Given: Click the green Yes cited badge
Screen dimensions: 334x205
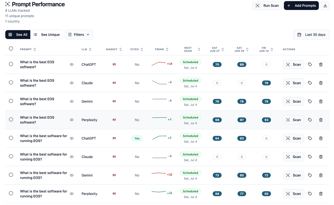Looking at the screenshot, I should 137,139.
